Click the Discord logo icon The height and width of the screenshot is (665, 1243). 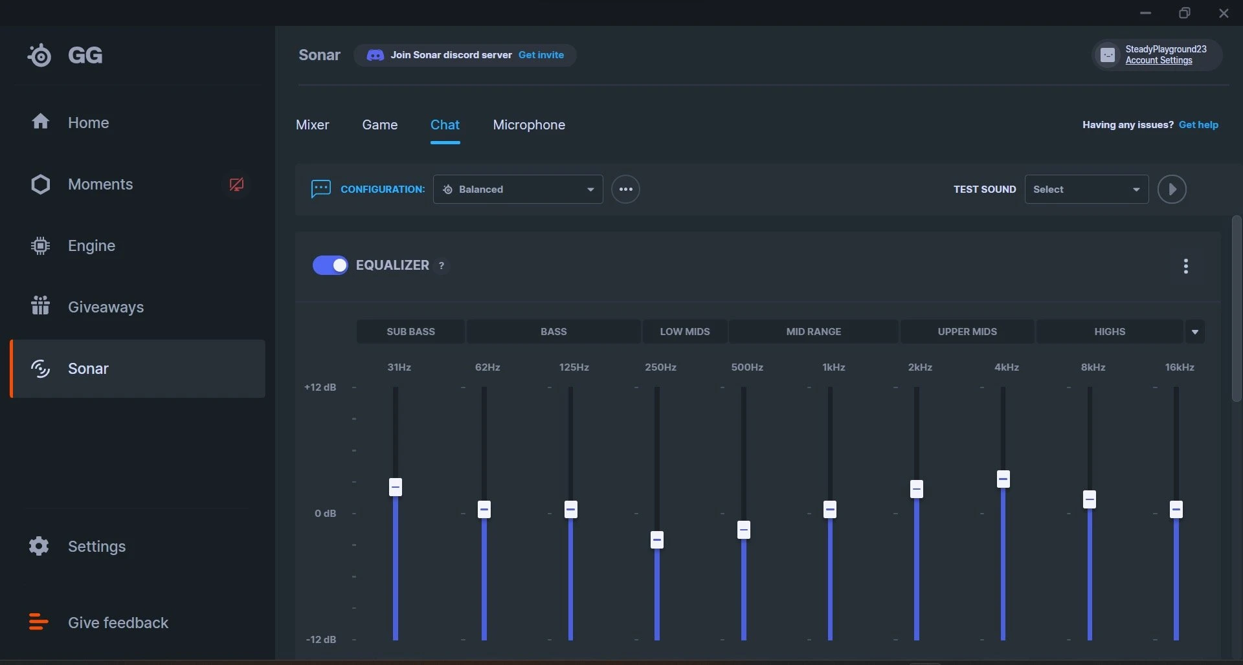click(x=375, y=55)
